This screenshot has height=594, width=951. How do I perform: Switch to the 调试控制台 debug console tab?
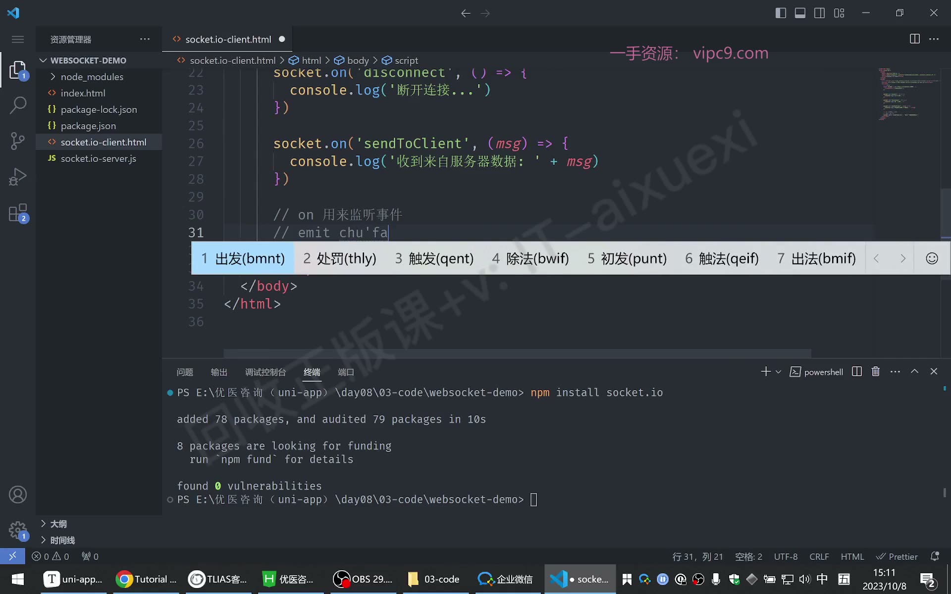pos(265,372)
